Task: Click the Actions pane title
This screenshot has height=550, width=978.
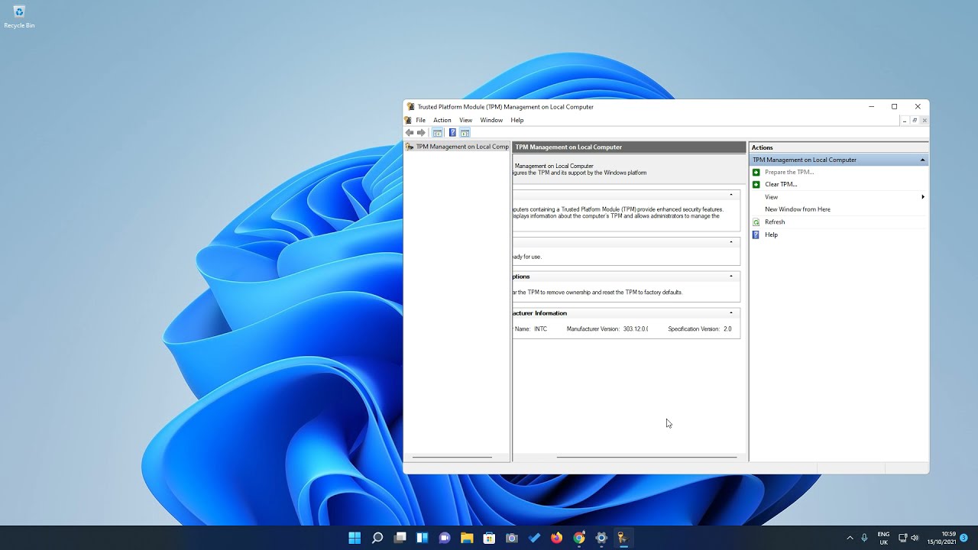Action: pos(763,147)
